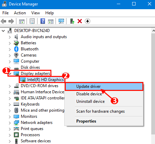This screenshot has height=144, width=155.
Task: Expand Audio inputs and outputs chevron
Action: (10, 37)
